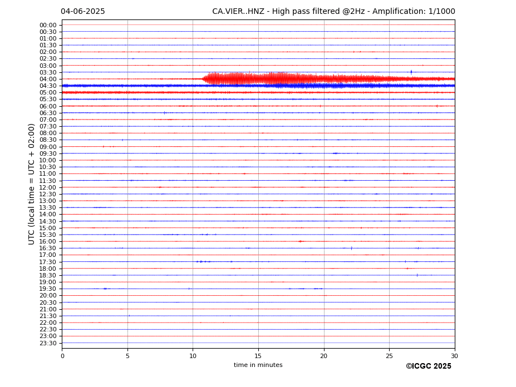Click the 21:30 time row label
This screenshot has height=387, width=516.
(48, 316)
